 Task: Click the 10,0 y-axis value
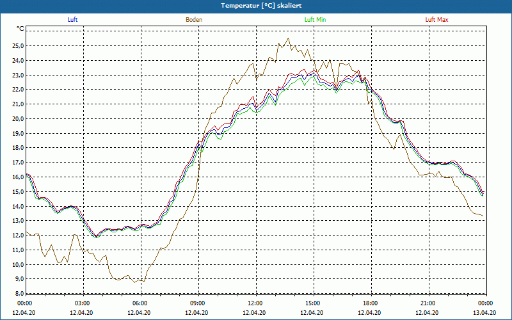[18, 264]
